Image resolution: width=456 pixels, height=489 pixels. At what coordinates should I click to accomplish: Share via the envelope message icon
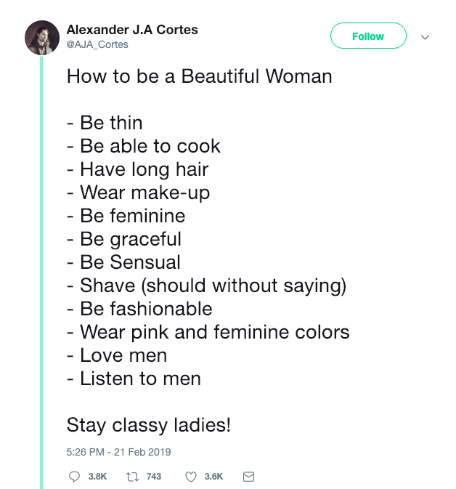248,477
